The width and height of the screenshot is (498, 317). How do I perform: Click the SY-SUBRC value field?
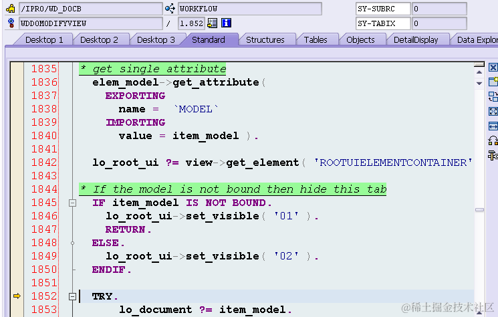[x=439, y=9]
